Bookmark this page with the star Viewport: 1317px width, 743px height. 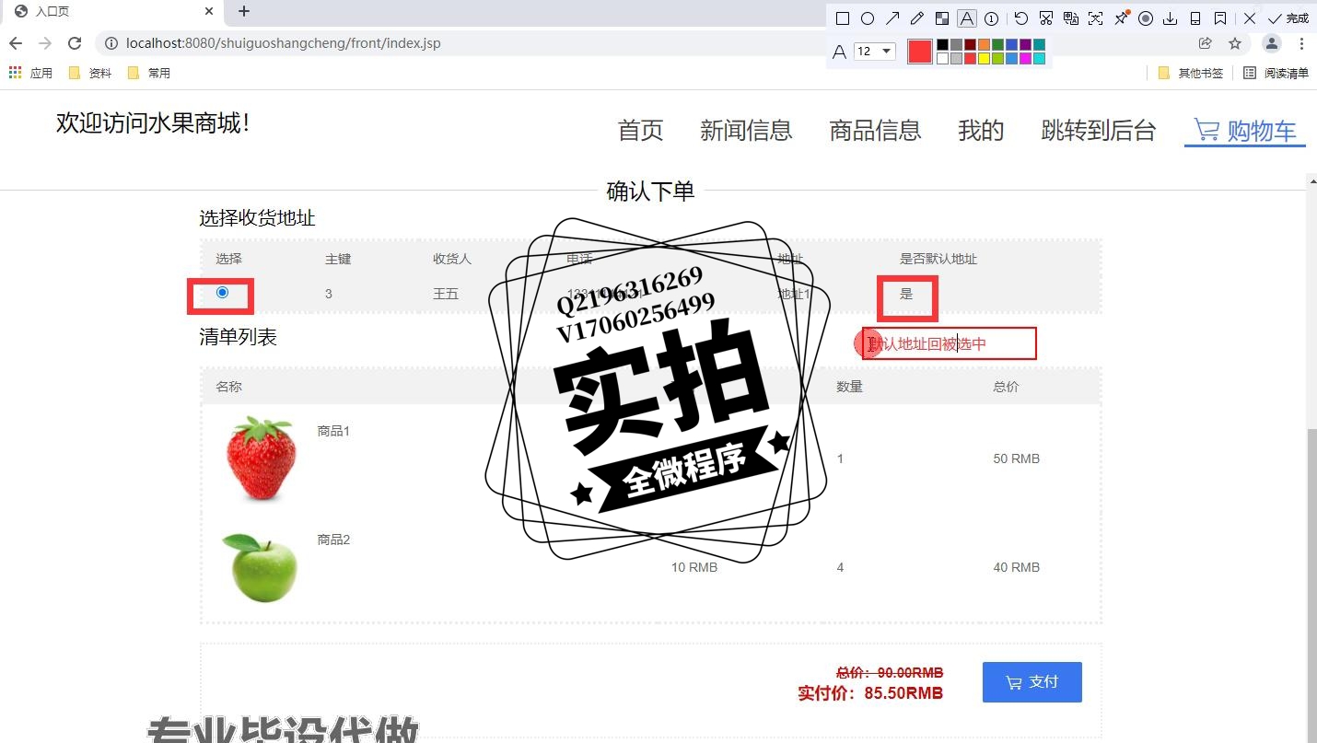click(x=1235, y=43)
